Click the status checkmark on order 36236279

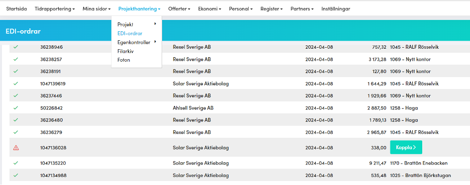[x=16, y=132]
